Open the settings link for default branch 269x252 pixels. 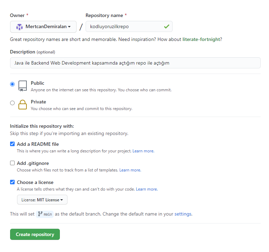click(x=183, y=214)
